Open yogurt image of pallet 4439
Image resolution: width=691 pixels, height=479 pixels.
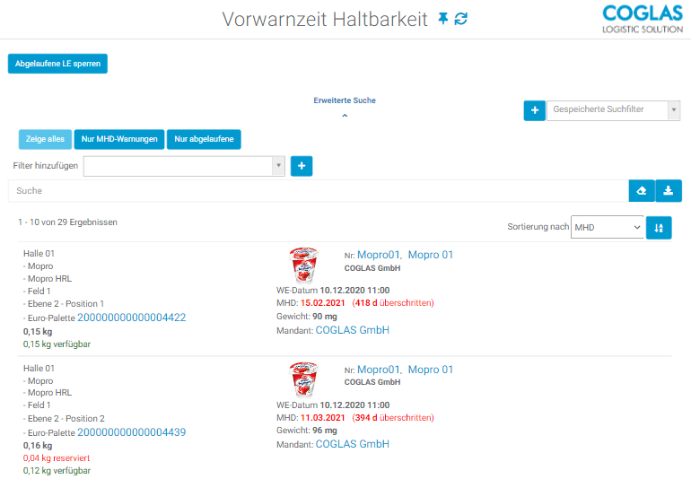click(303, 379)
